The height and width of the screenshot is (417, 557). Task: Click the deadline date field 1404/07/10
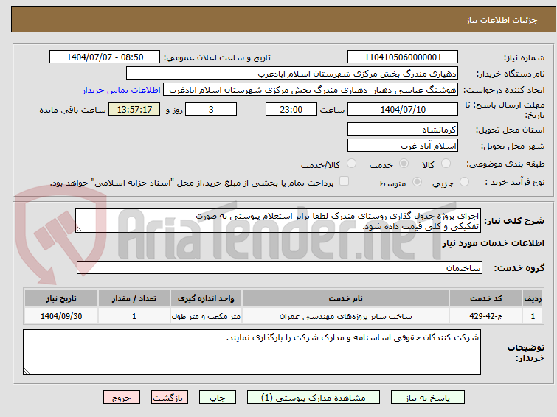click(403, 109)
